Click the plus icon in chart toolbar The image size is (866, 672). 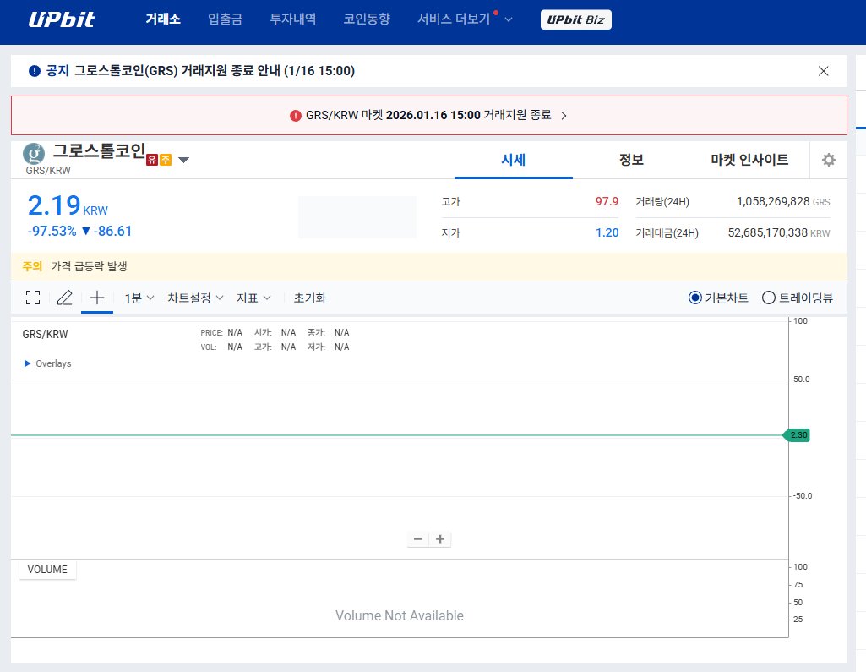click(96, 297)
